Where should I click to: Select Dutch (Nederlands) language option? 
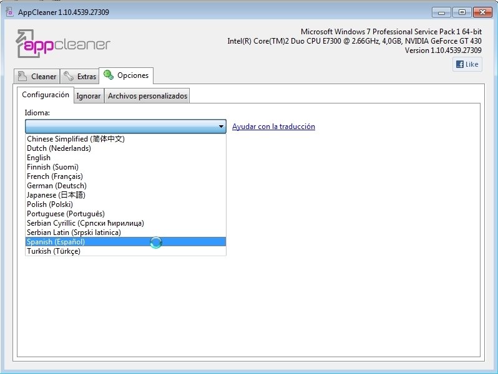tap(125, 148)
